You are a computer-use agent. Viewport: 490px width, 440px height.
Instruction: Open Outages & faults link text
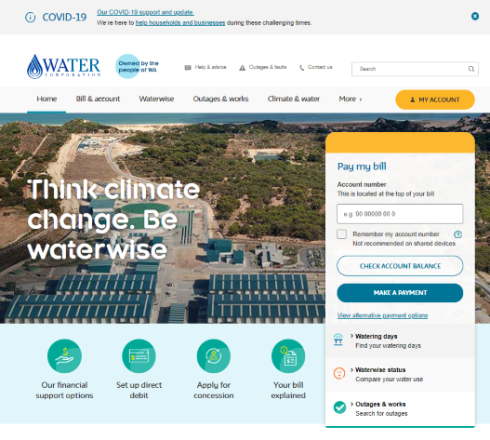268,67
